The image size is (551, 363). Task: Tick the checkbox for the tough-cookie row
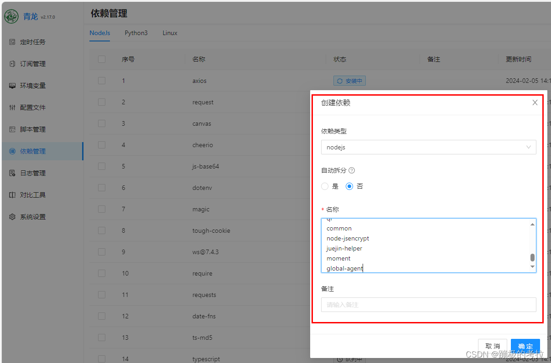(102, 230)
